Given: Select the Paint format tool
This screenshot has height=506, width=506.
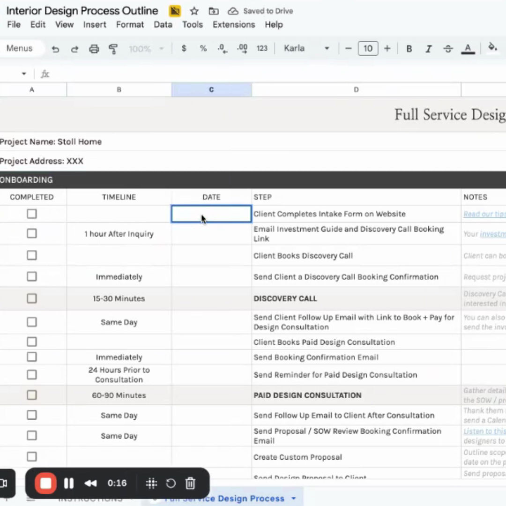Looking at the screenshot, I should point(113,49).
